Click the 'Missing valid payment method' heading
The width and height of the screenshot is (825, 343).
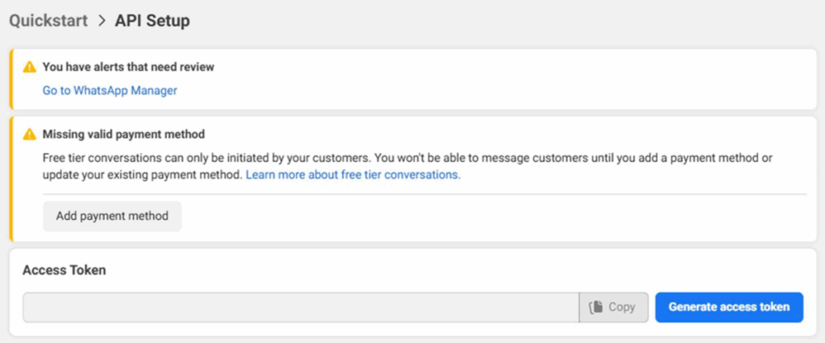[x=123, y=134]
